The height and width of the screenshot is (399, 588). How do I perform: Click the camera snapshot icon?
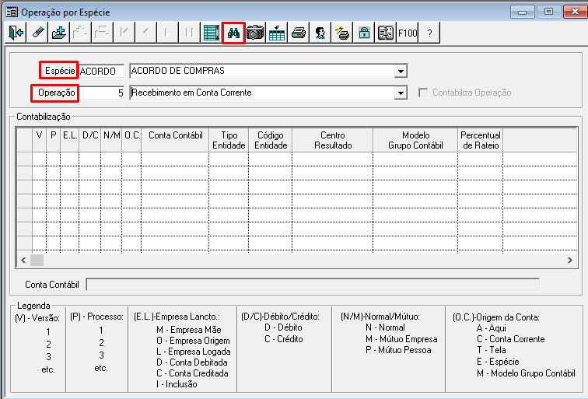(x=255, y=33)
